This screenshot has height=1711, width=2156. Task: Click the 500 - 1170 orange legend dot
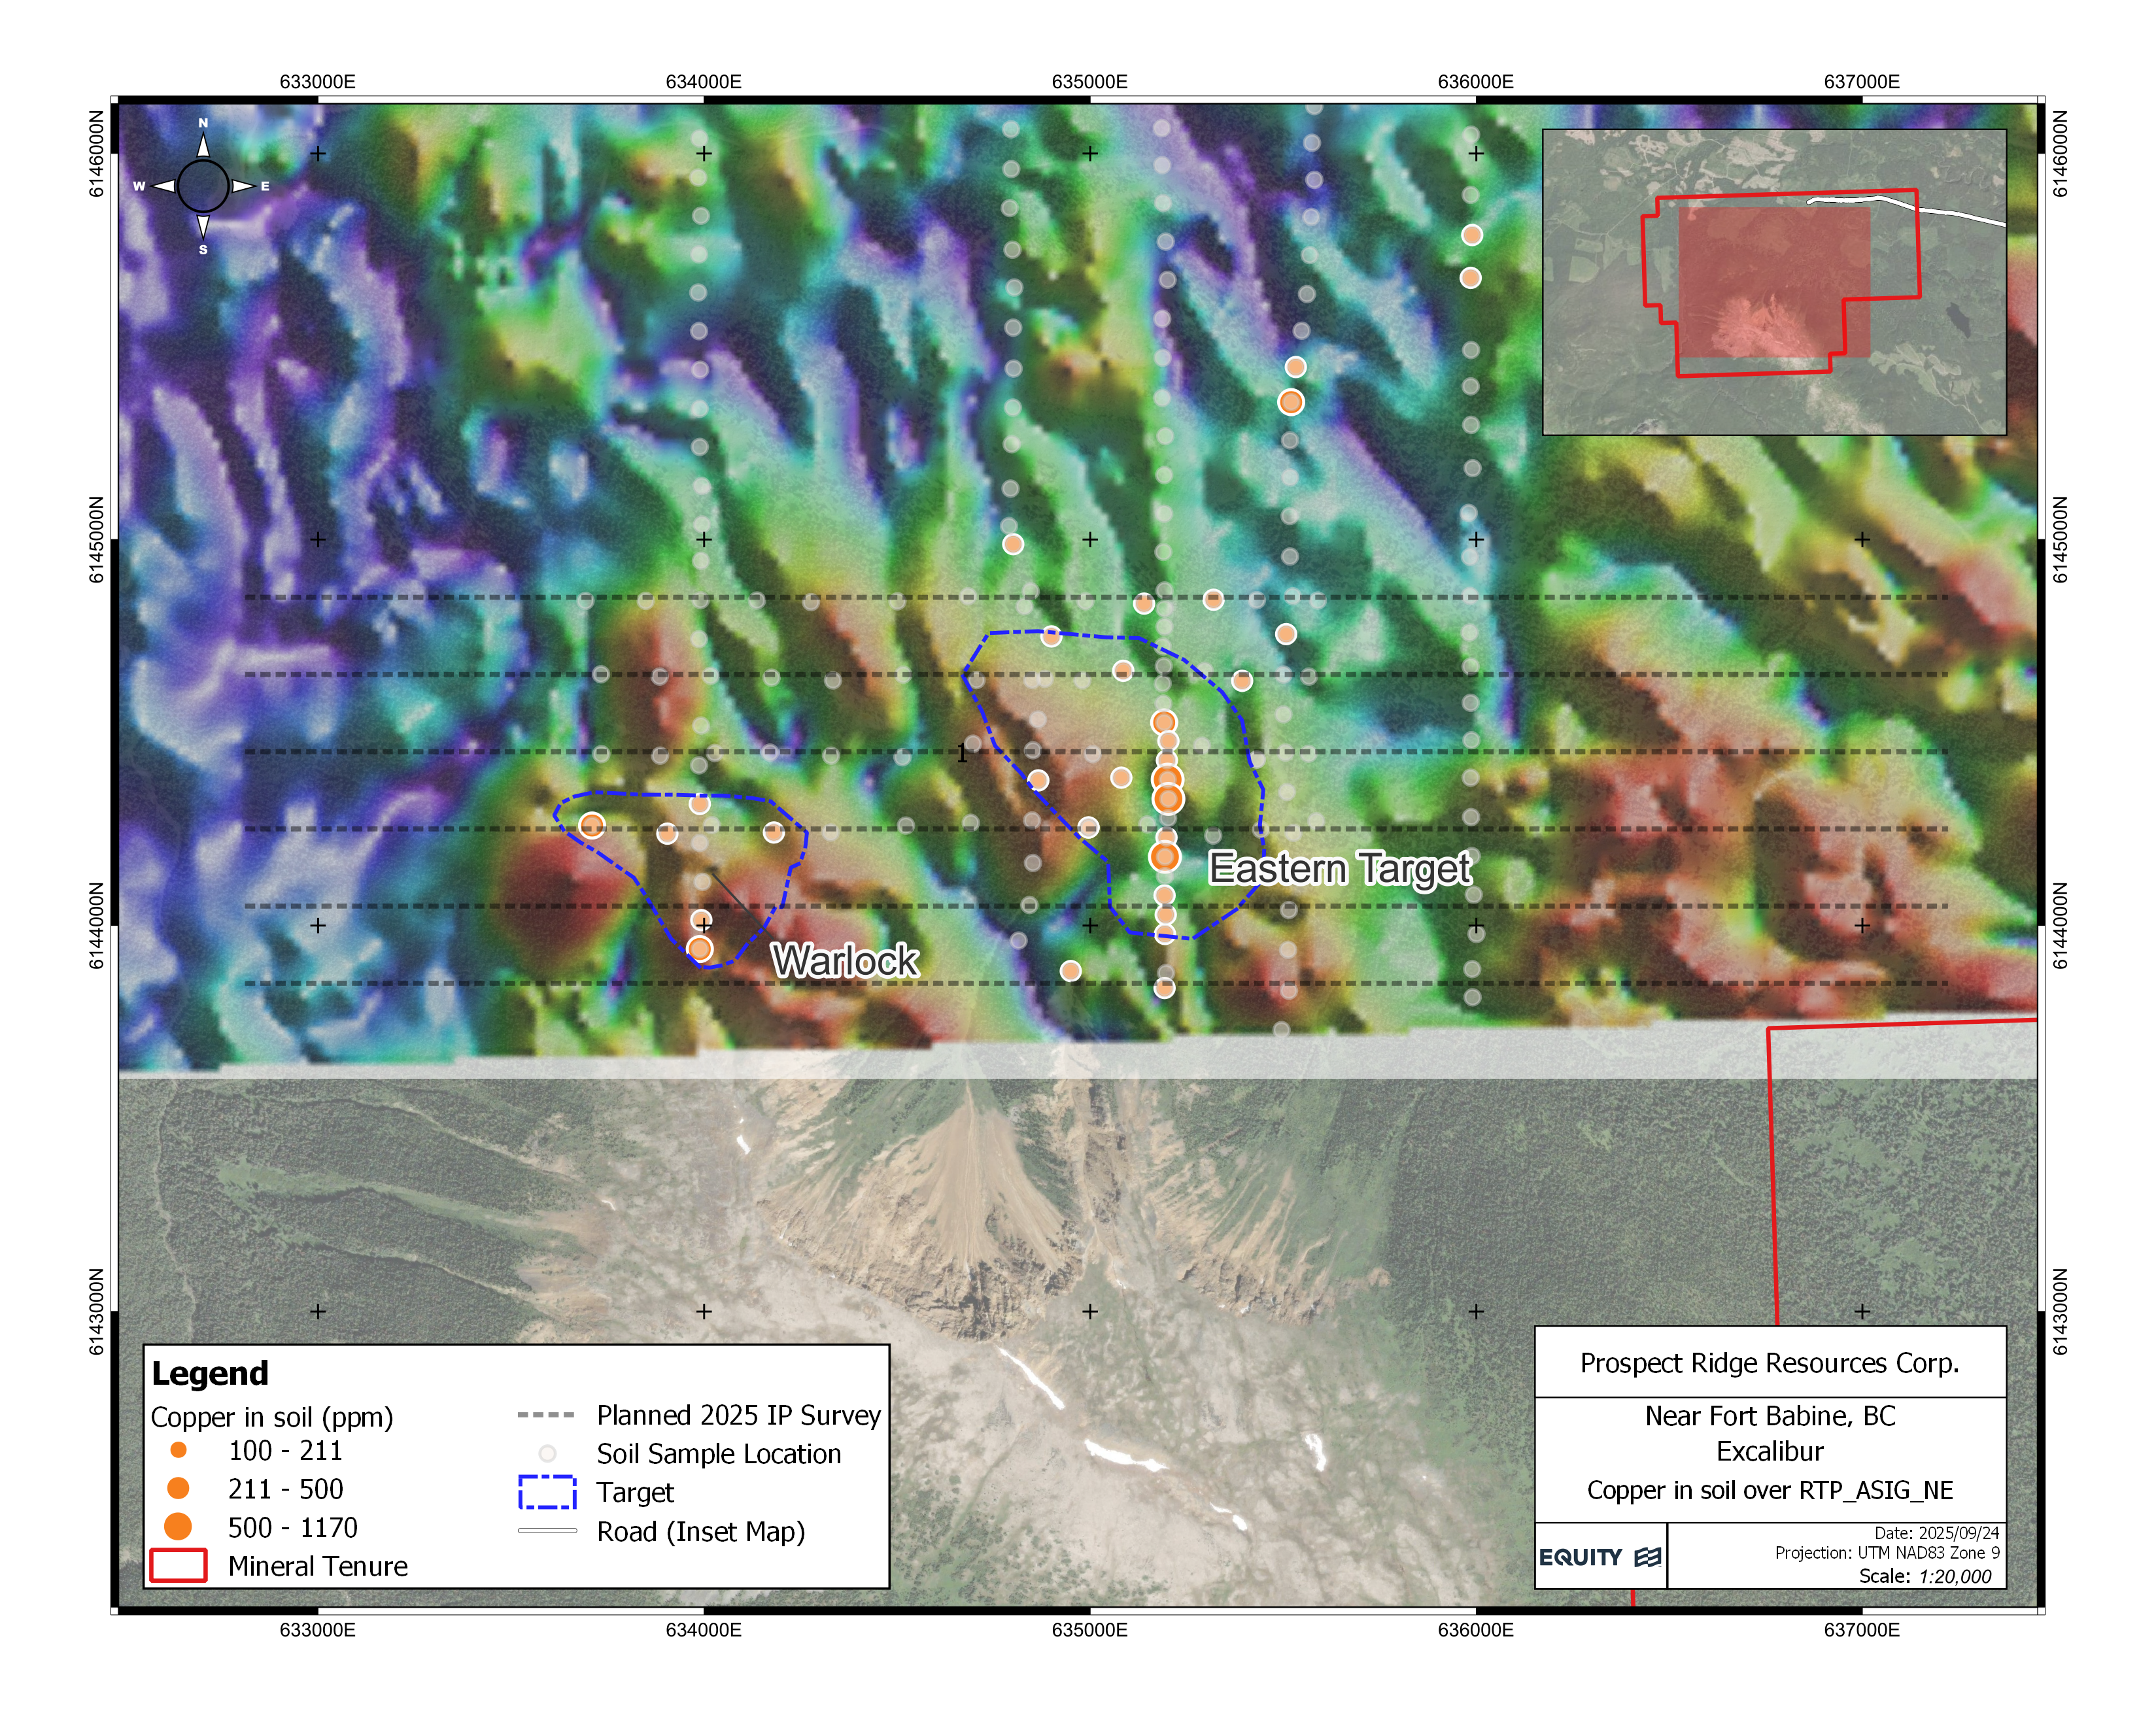(178, 1527)
